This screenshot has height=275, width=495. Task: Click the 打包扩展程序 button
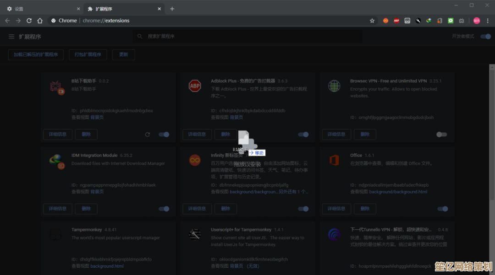(88, 54)
